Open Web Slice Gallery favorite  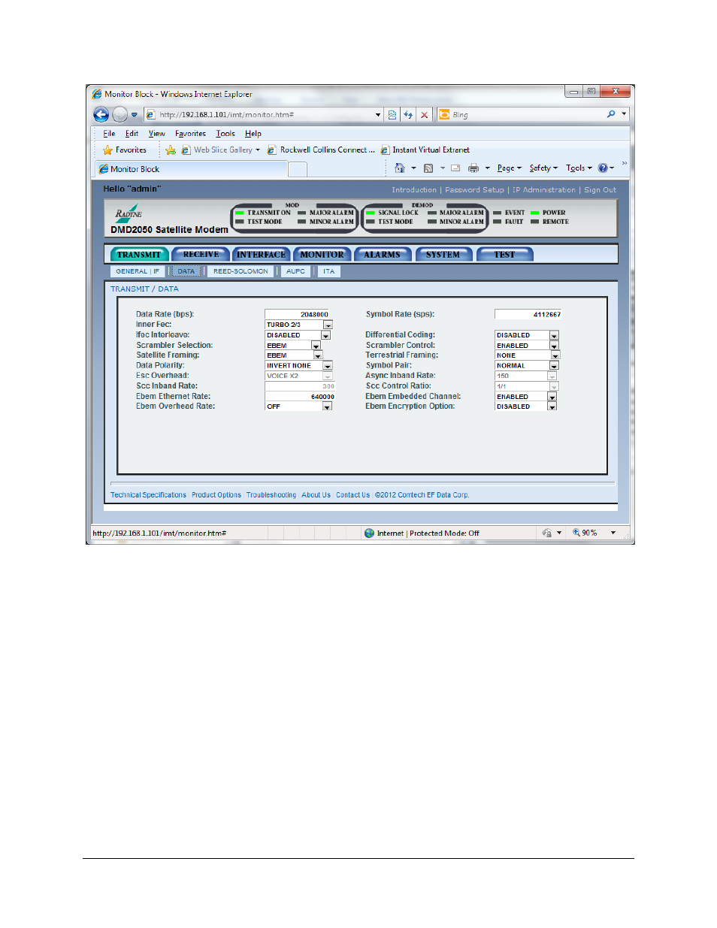coord(221,150)
